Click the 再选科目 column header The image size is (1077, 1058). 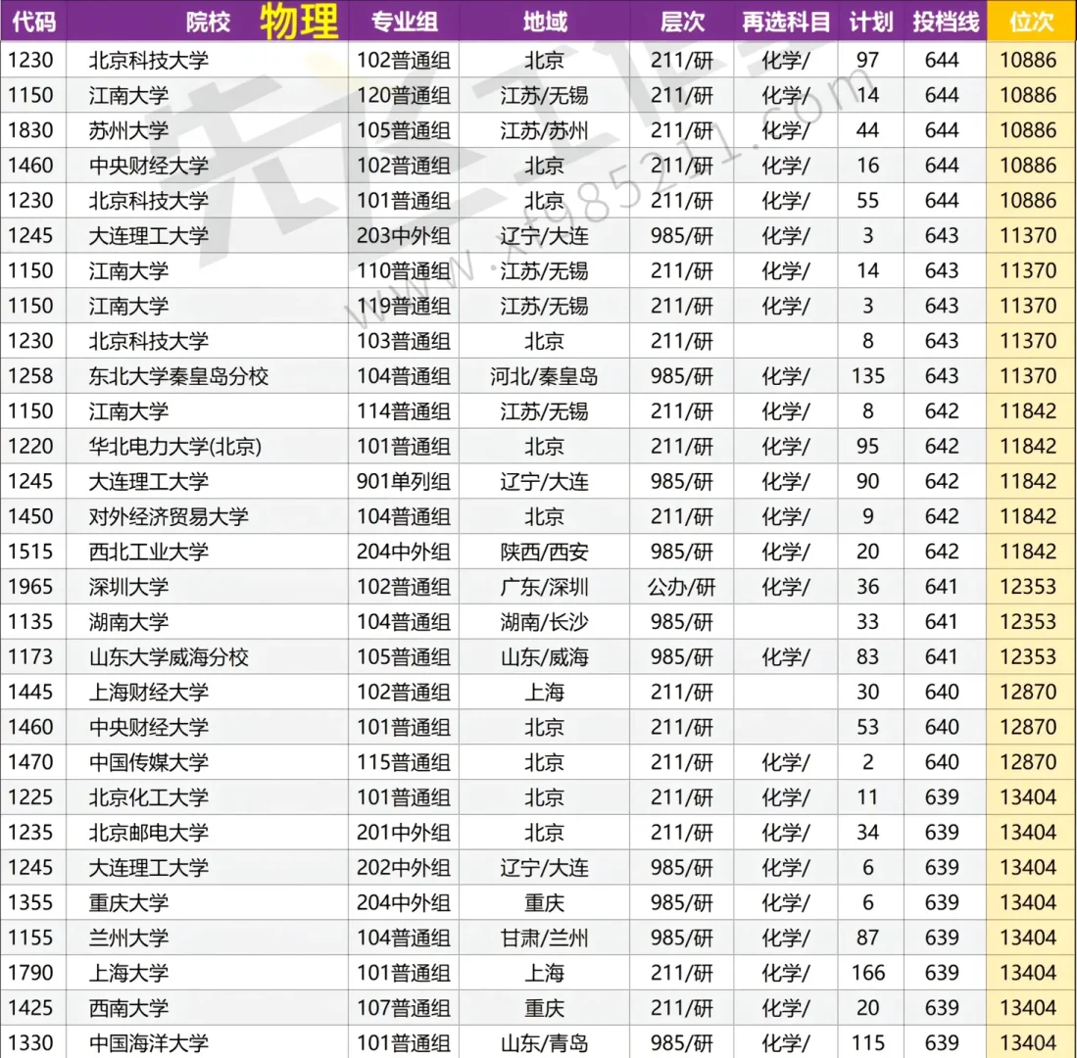[785, 20]
